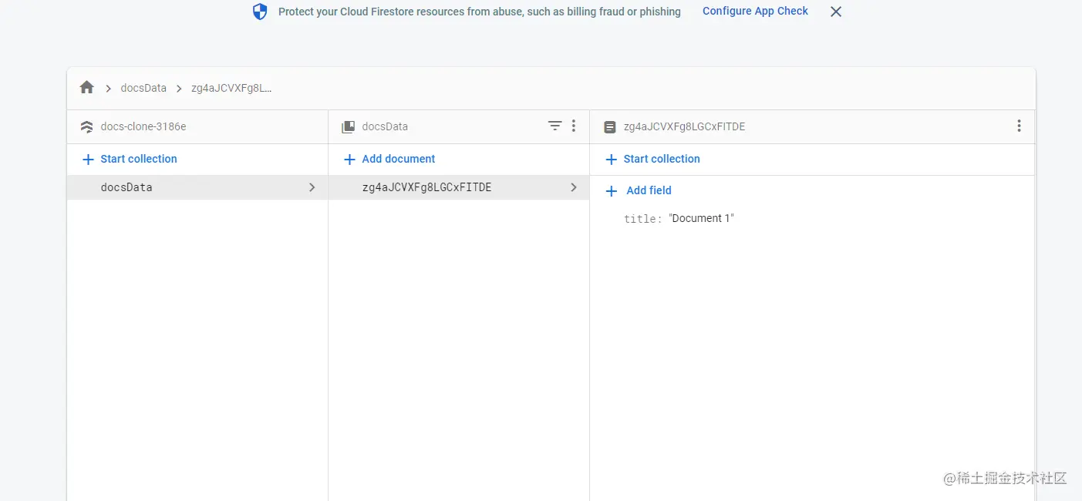Click the shield icon in the App Check banner

coord(259,11)
